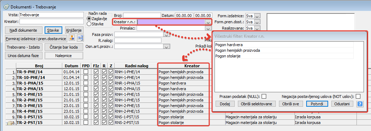Toggle FPD checkbox for row TR-2-PST/15
Screen dimensions: 371x131
86,123
